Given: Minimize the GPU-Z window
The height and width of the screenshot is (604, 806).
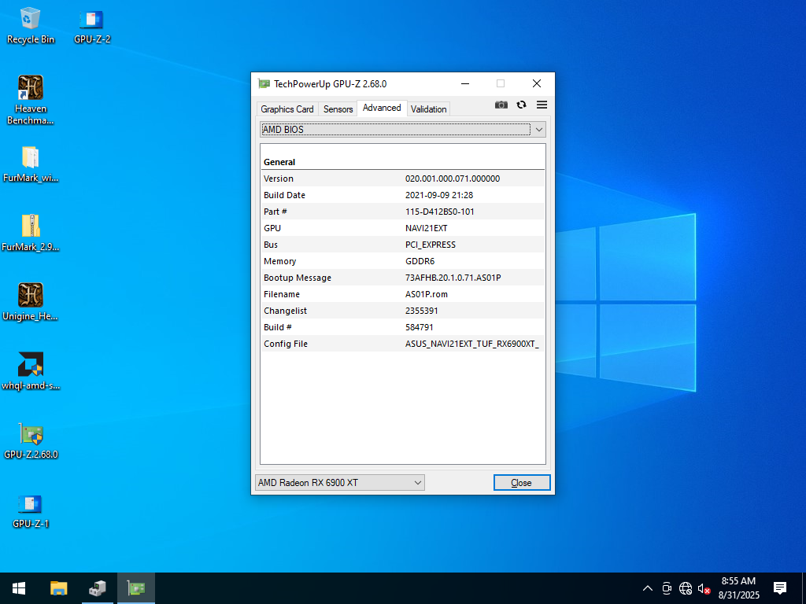Looking at the screenshot, I should point(465,83).
